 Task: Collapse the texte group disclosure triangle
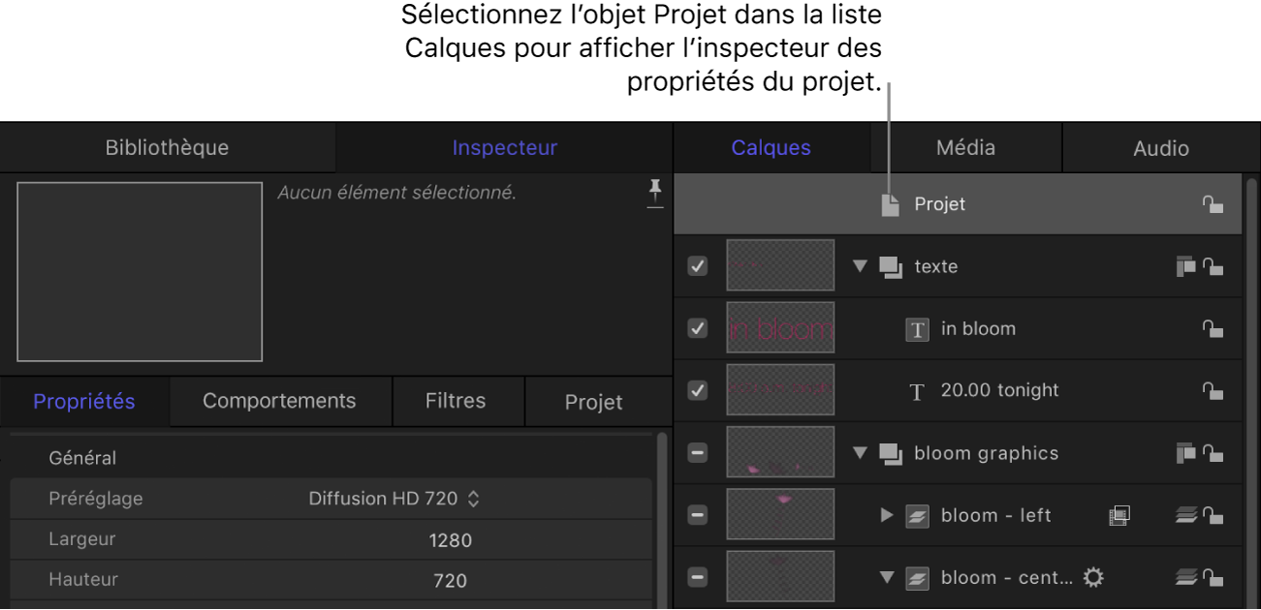coord(859,265)
